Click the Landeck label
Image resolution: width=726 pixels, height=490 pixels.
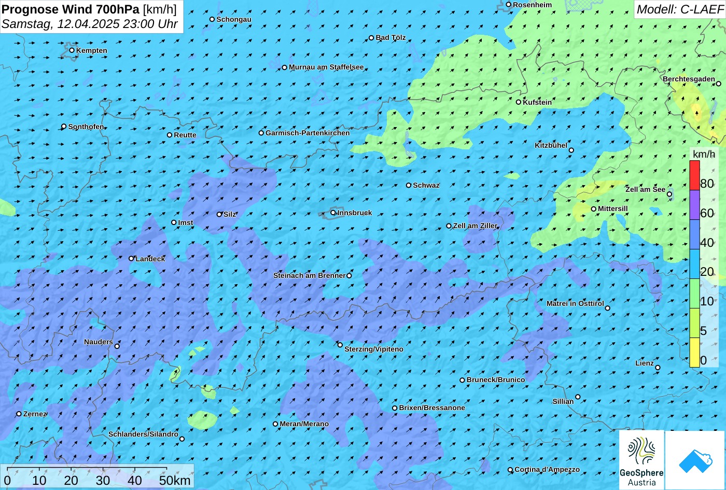pos(150,258)
